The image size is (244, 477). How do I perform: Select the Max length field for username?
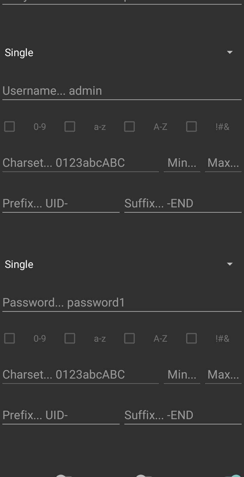pos(223,163)
